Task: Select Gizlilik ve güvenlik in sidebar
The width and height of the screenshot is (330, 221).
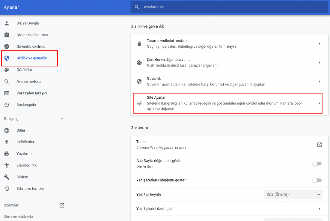Action: (32, 58)
